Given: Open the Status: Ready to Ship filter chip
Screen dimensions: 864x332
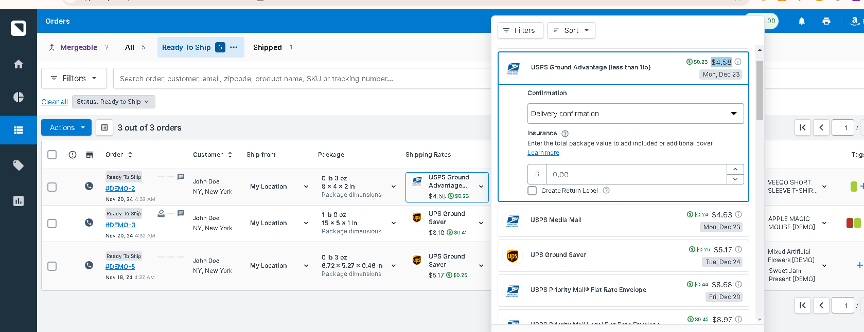Looking at the screenshot, I should click(x=113, y=102).
